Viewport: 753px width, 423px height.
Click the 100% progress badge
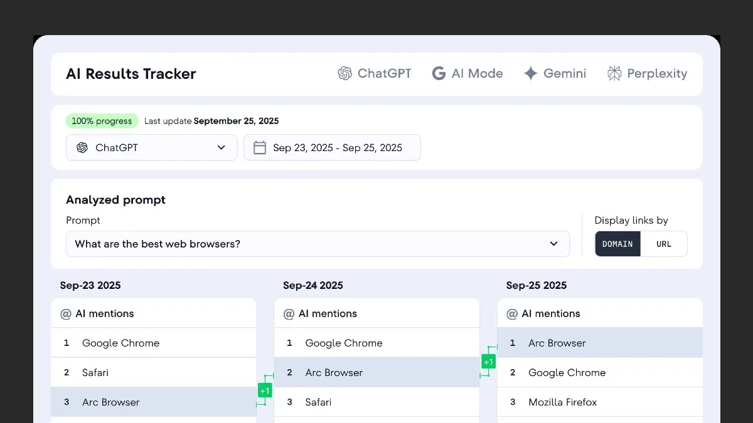[x=102, y=121]
